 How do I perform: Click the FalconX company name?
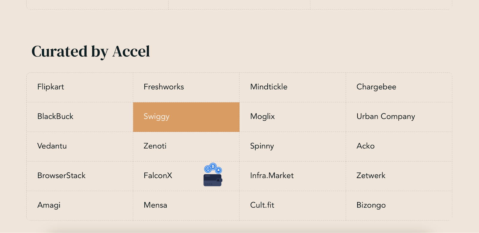point(158,175)
